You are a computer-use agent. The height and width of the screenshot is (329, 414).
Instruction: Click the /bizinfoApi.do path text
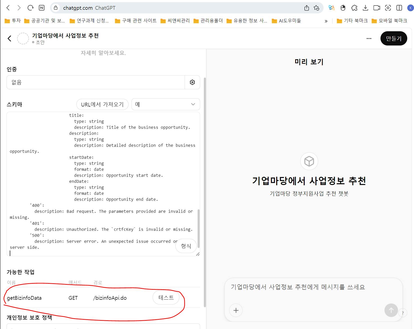(x=110, y=298)
